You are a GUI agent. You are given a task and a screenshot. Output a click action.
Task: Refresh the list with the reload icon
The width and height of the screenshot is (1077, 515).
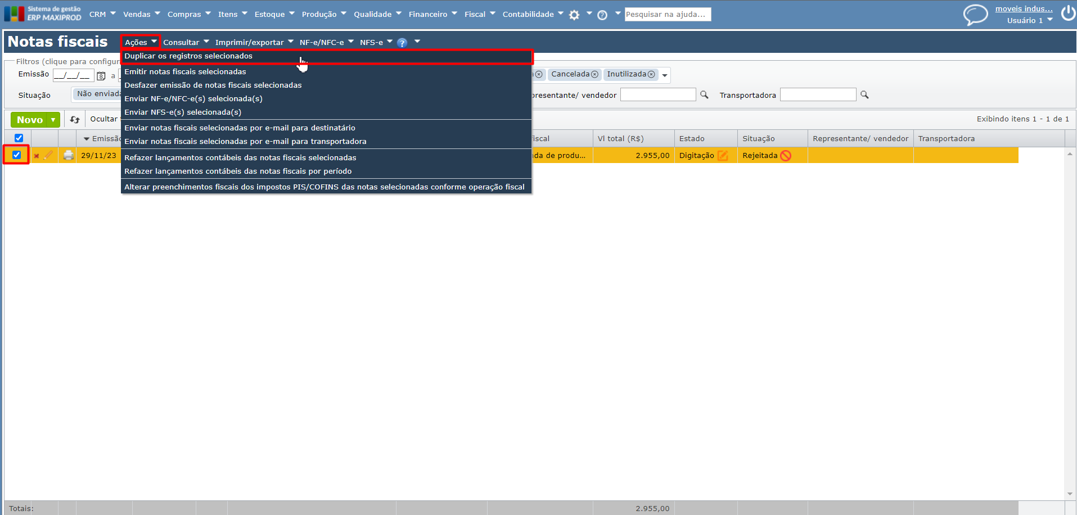tap(75, 120)
